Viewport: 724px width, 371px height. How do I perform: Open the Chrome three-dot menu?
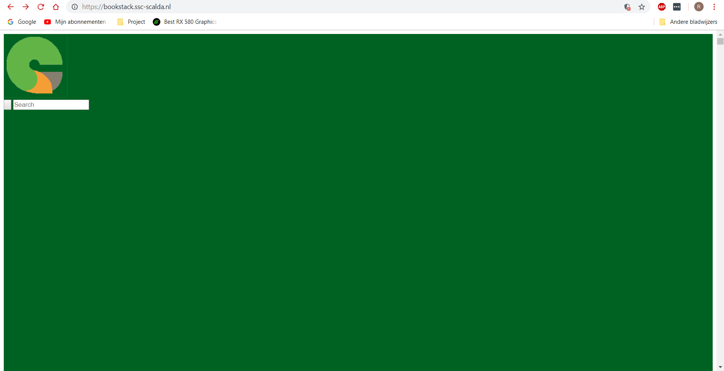click(x=714, y=6)
